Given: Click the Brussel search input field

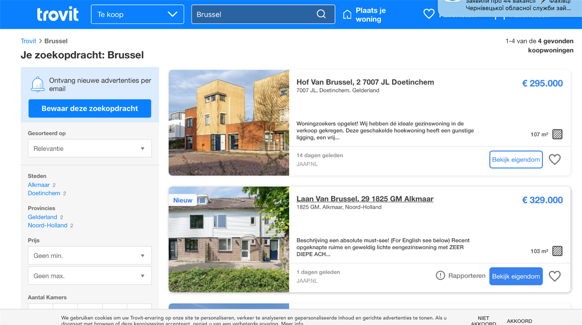Looking at the screenshot, I should [254, 14].
